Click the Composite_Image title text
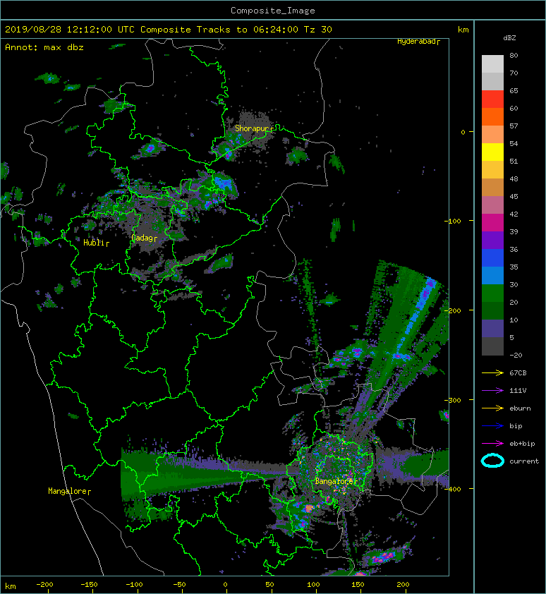 coord(273,11)
